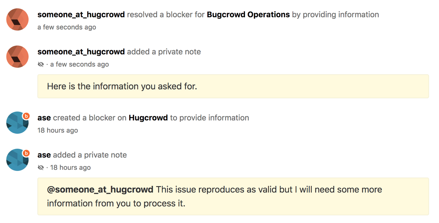Open the Bugcrowd Operations link

point(248,14)
